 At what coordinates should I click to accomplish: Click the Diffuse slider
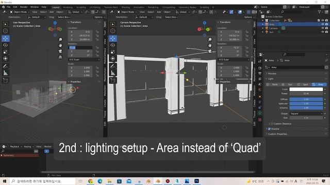pyautogui.click(x=306, y=99)
